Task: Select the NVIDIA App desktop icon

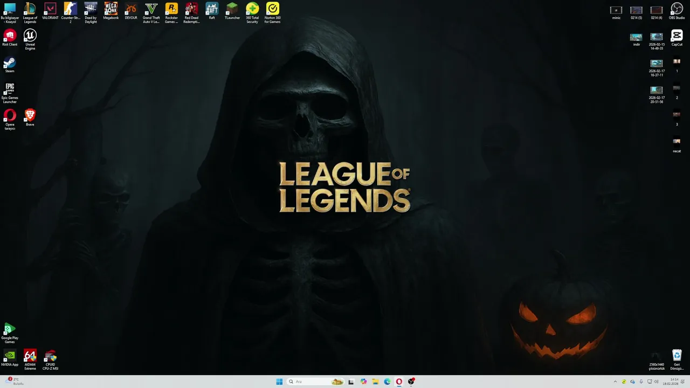Action: click(x=10, y=358)
